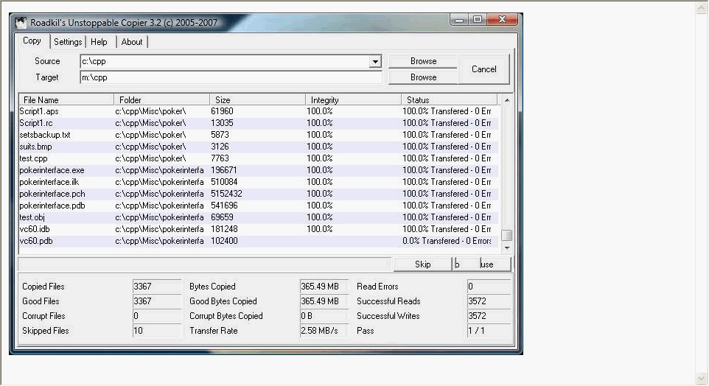Select the pokerinterface.pdb file
709x386 pixels.
(x=259, y=206)
